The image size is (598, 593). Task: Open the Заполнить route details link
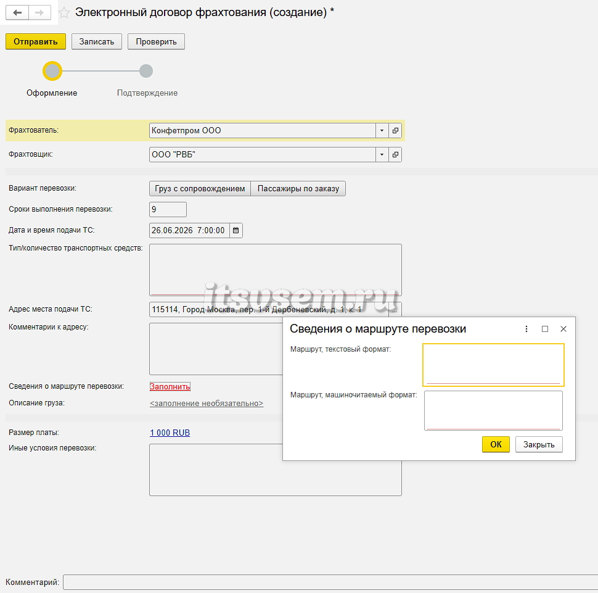coord(170,386)
